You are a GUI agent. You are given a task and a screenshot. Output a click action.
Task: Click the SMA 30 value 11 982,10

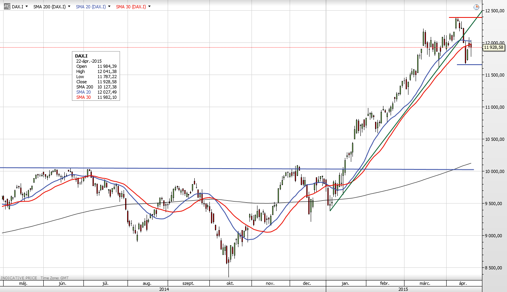pyautogui.click(x=107, y=97)
